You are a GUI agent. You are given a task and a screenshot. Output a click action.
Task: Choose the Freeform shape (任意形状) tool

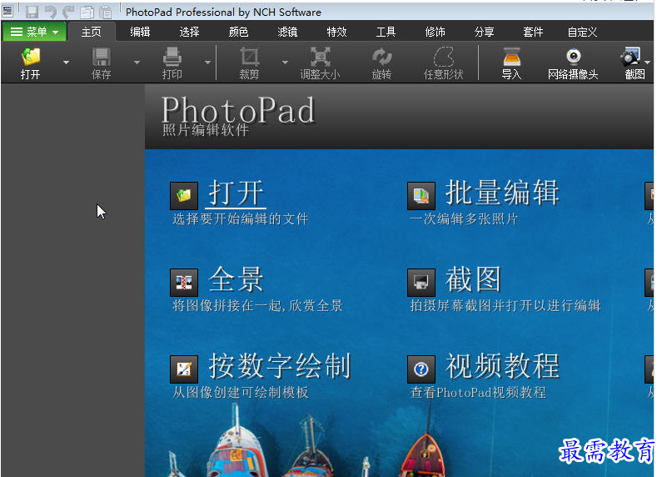(444, 57)
